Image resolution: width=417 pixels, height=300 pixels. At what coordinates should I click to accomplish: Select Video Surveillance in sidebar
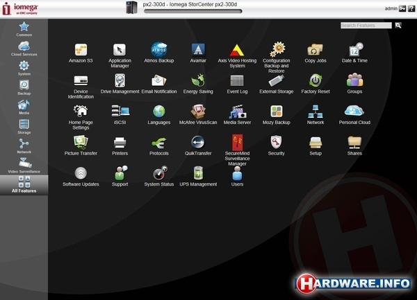[24, 166]
